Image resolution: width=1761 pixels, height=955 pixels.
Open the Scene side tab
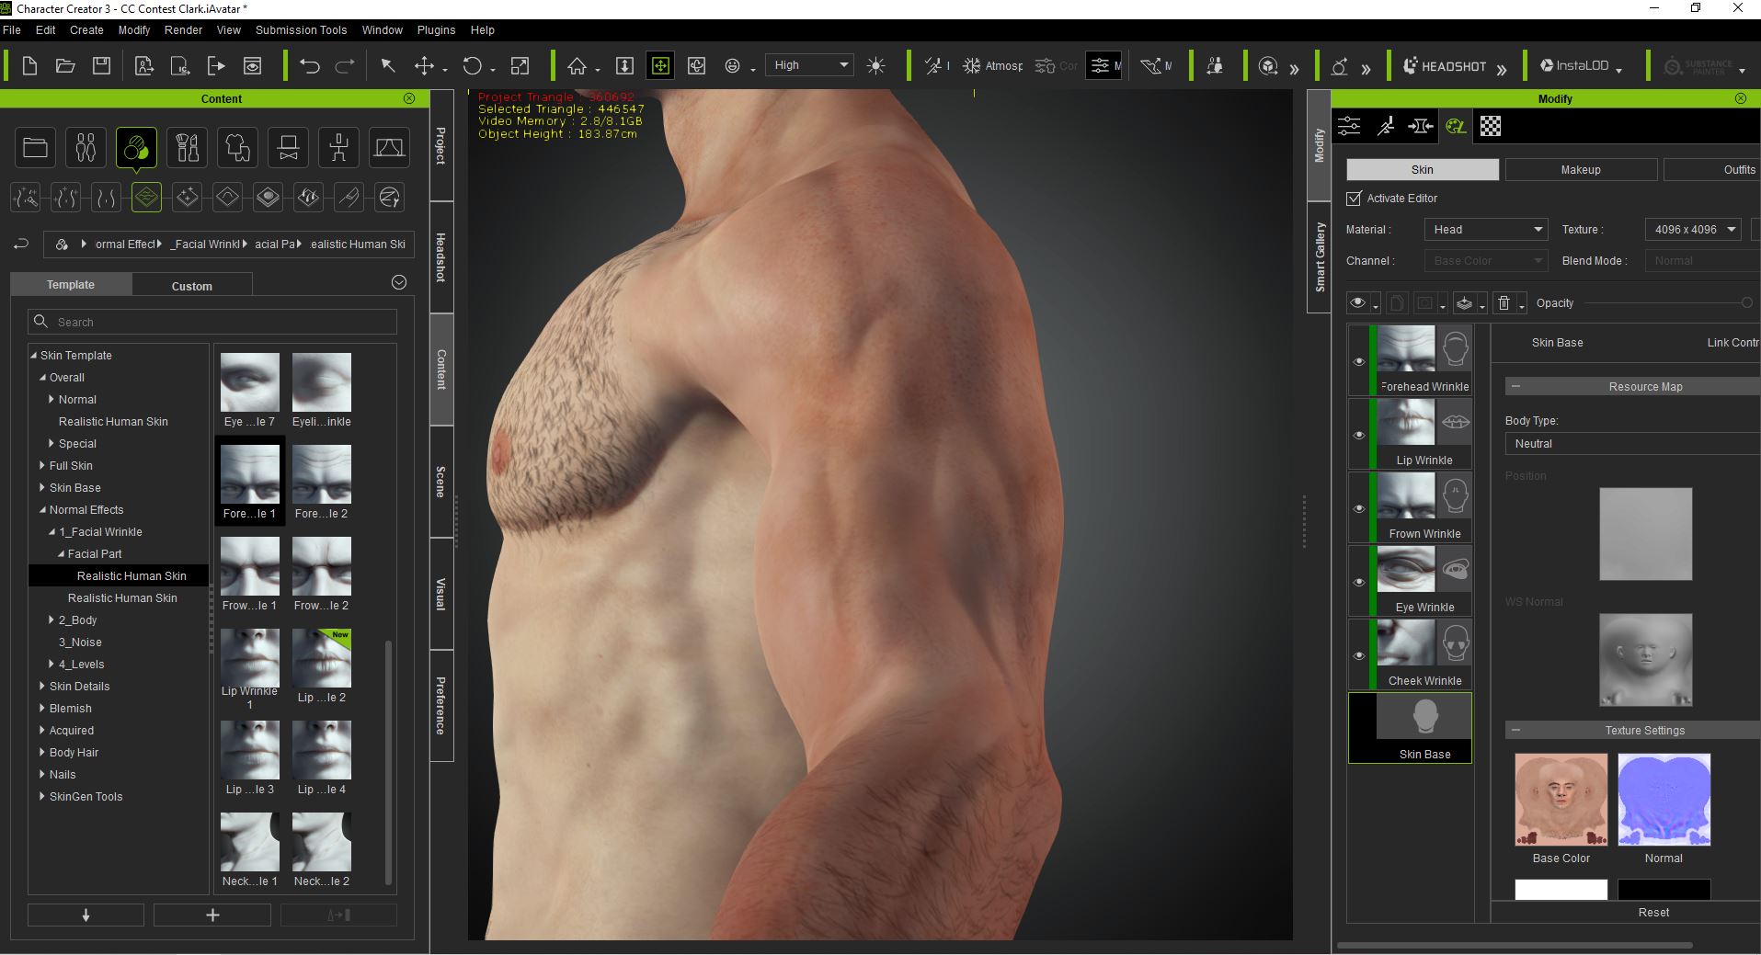pyautogui.click(x=441, y=482)
